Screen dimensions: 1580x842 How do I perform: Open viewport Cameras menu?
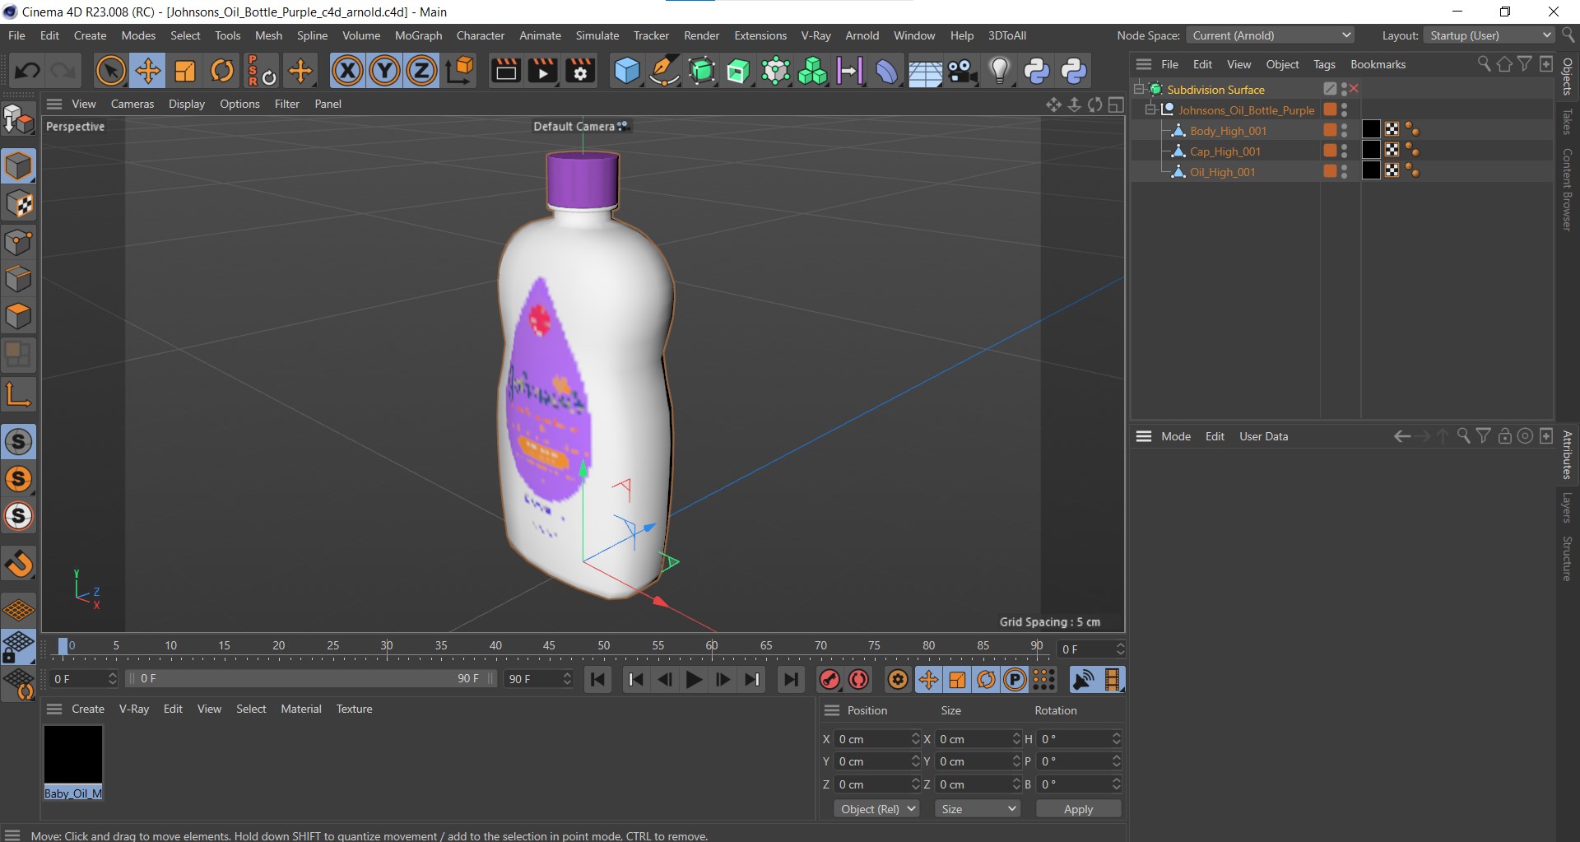click(132, 104)
